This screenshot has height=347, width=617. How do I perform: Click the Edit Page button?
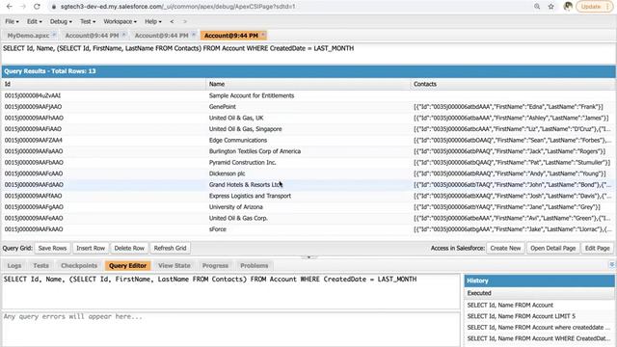coord(598,249)
